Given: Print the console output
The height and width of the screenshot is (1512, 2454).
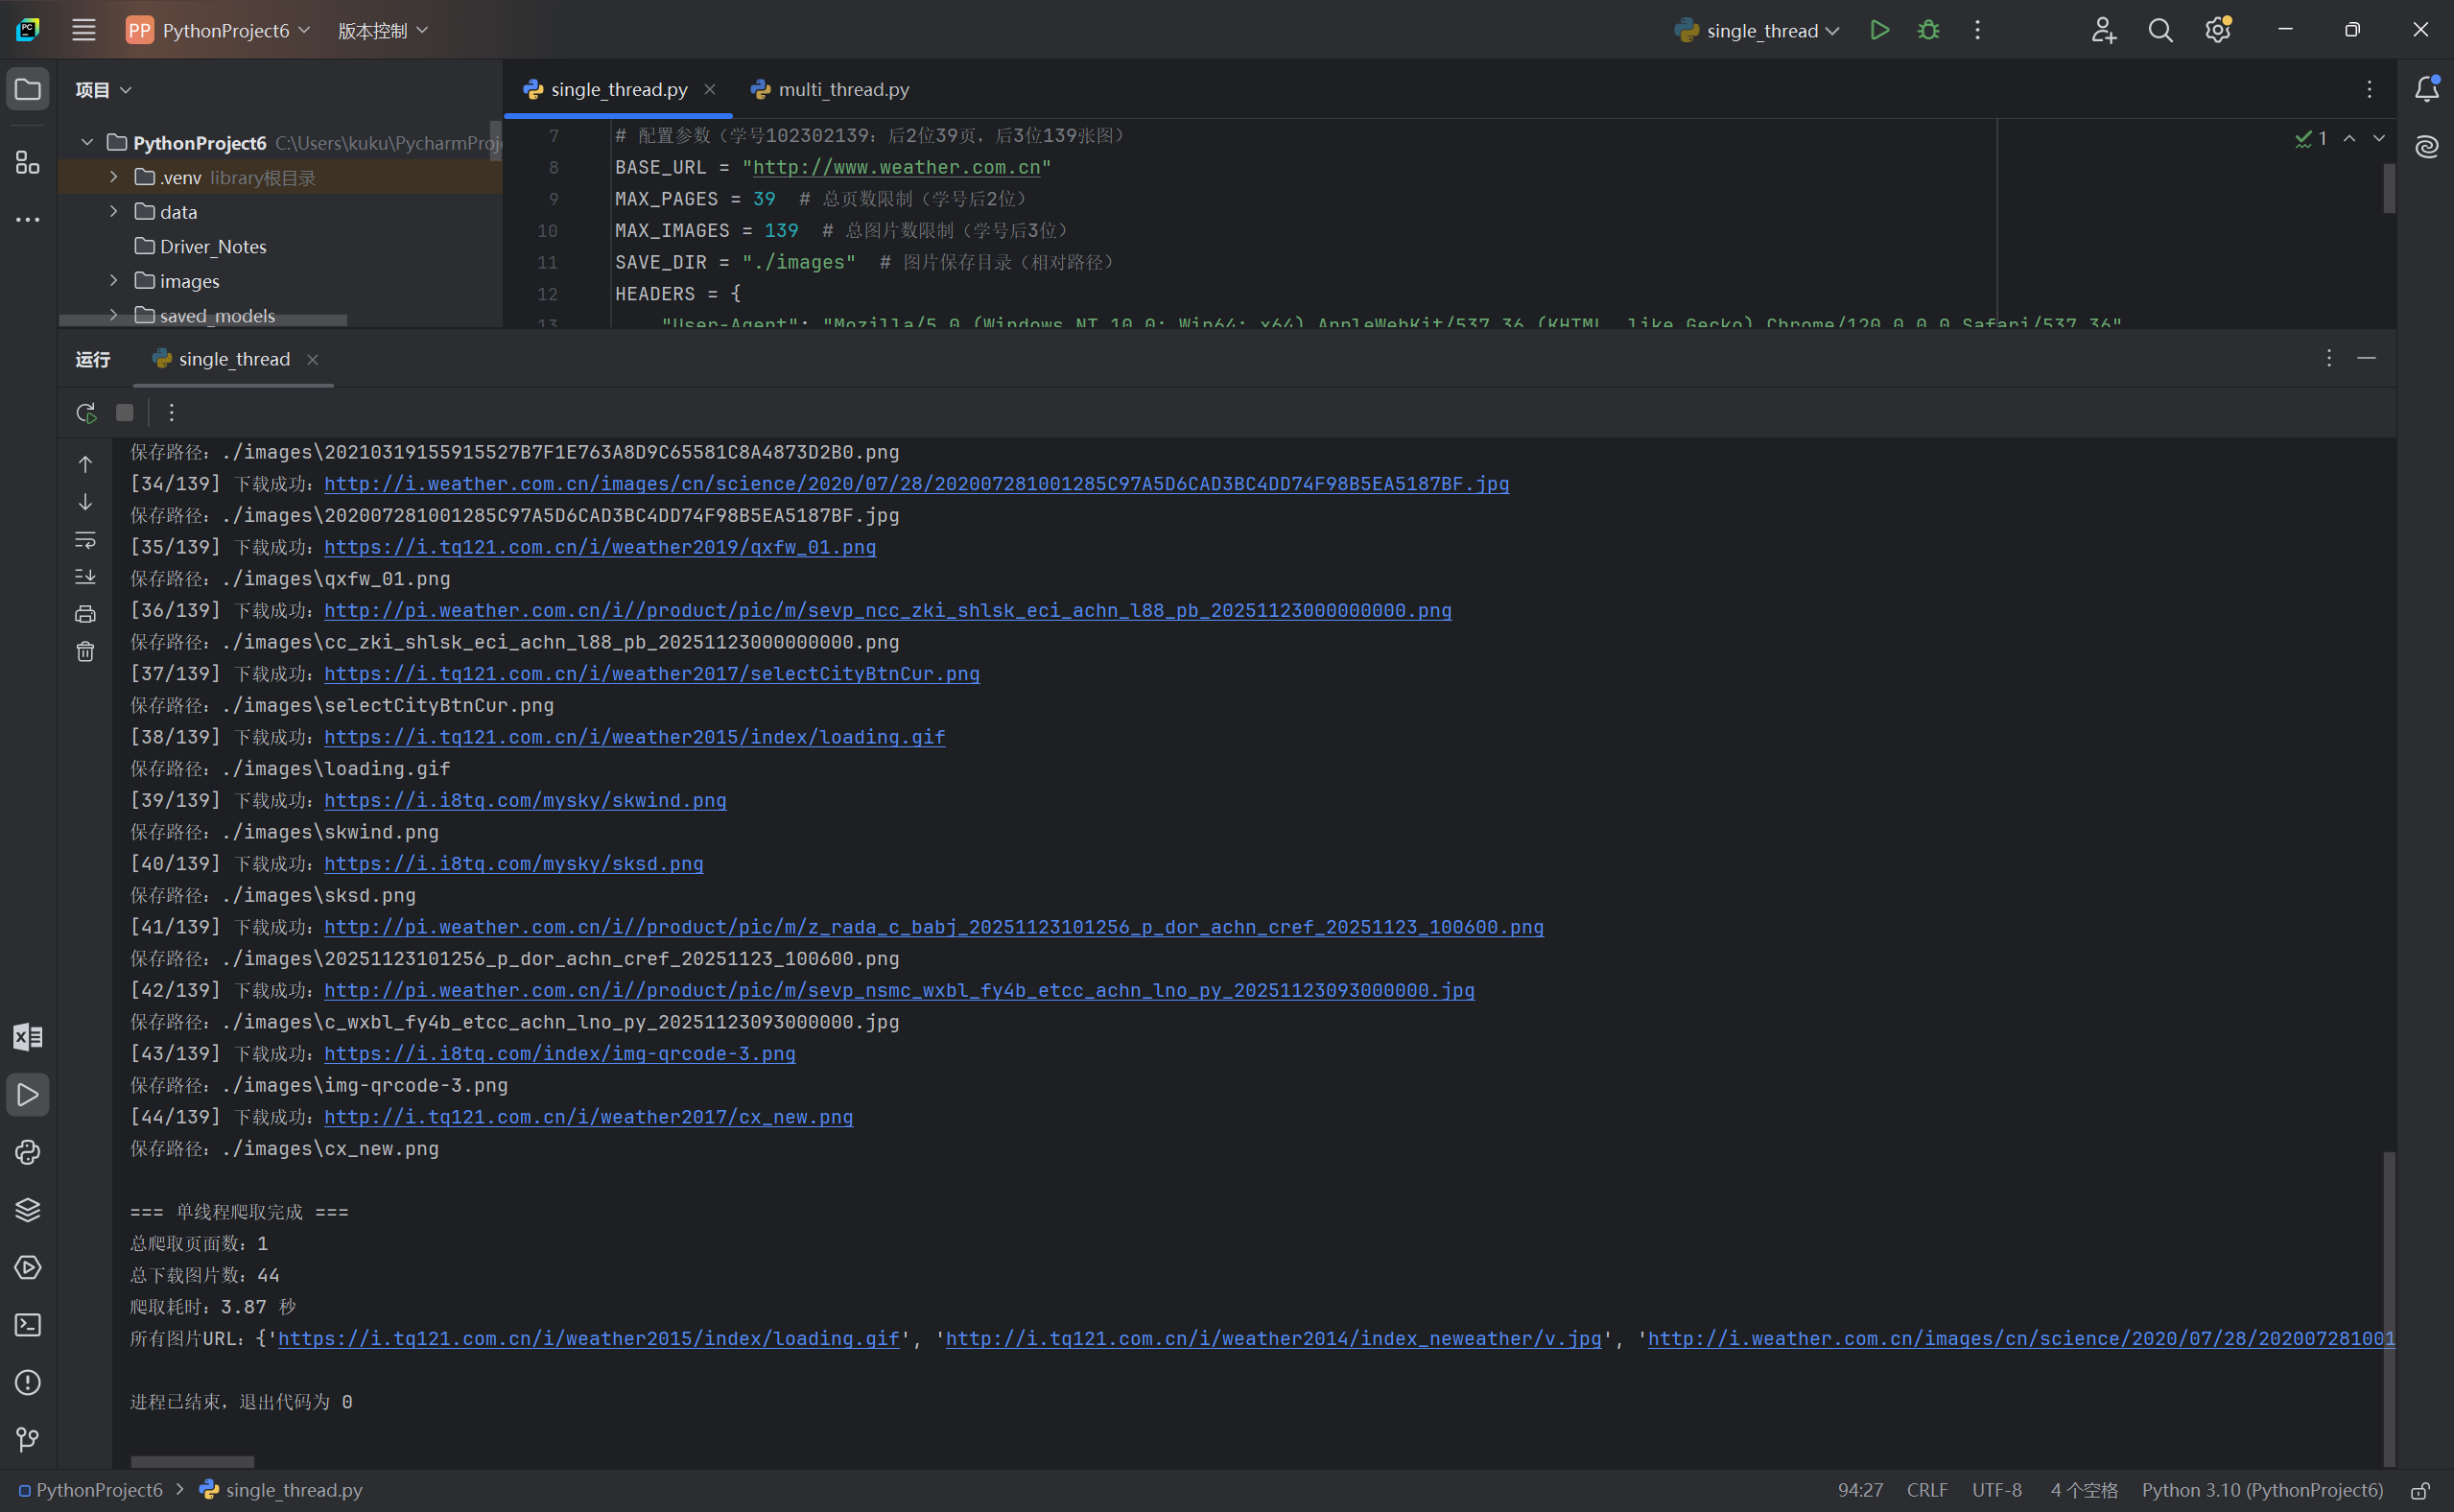Looking at the screenshot, I should click(86, 614).
